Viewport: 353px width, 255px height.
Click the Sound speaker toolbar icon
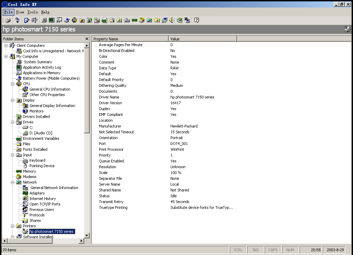172,20
